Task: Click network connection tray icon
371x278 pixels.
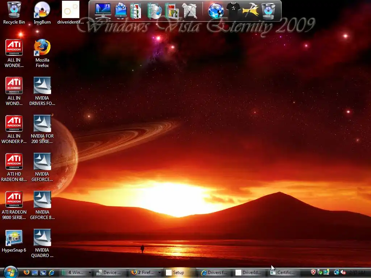Action: click(336, 272)
